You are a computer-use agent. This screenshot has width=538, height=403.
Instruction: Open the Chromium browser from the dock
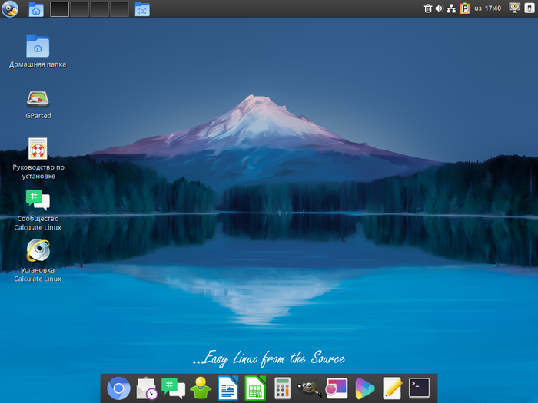point(118,389)
